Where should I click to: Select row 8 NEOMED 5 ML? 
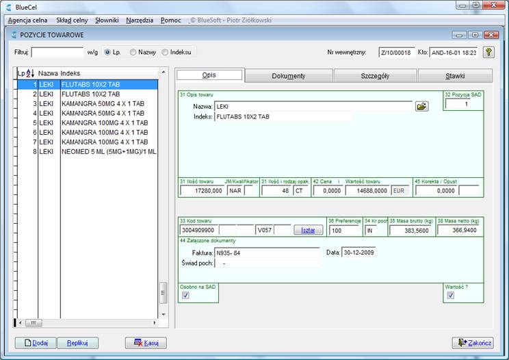pos(88,151)
